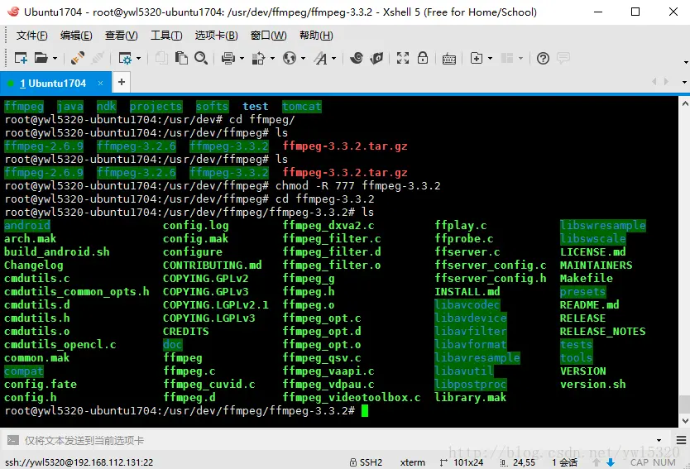Click the build_android.sh file name
Viewport: 690px width, 469px height.
[57, 252]
